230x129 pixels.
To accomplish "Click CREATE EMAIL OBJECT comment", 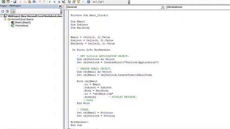I will [x=94, y=69].
